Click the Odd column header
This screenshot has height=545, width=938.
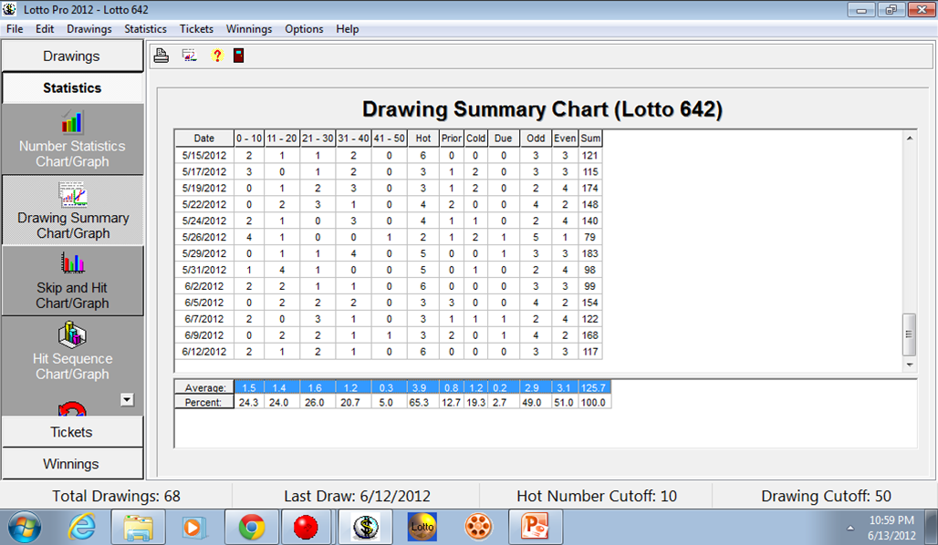click(x=536, y=138)
